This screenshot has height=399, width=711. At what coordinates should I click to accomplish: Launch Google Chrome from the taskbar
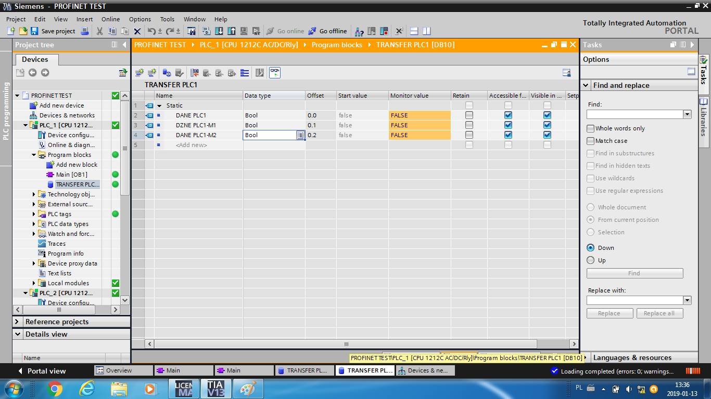pos(55,388)
